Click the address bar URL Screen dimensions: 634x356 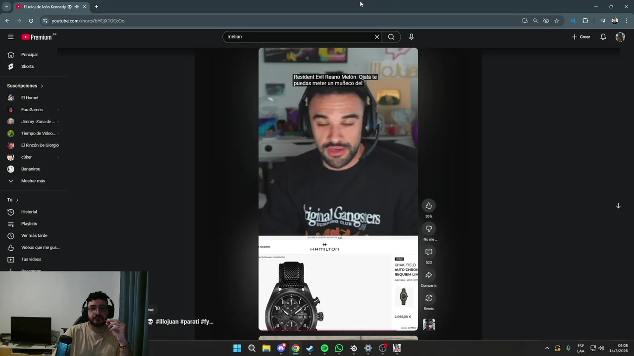click(x=88, y=21)
